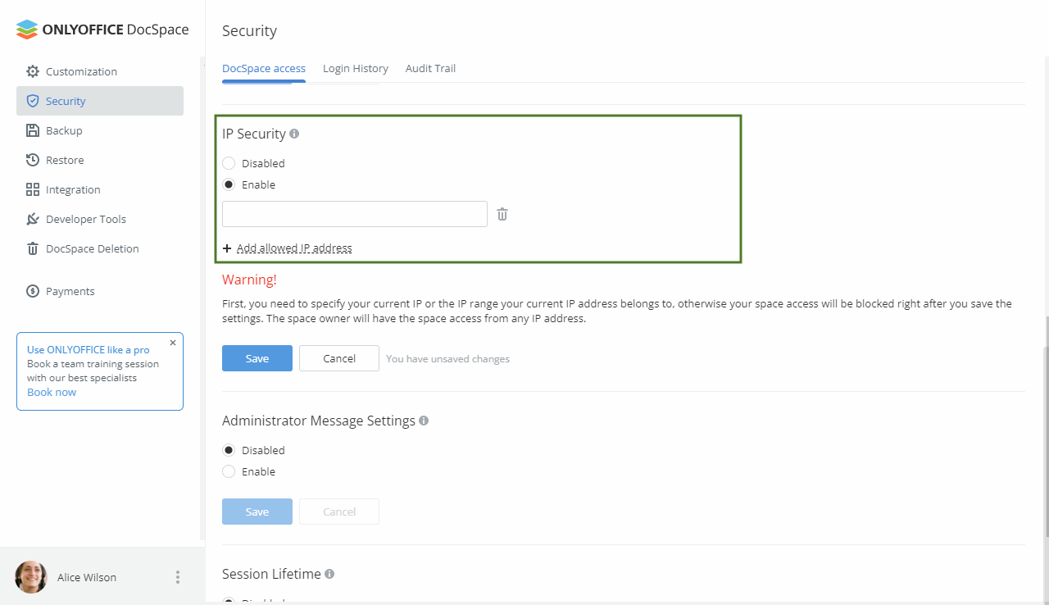Enable Administrator Message Settings

point(228,471)
